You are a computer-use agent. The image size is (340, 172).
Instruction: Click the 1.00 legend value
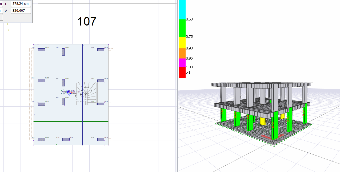[x=189, y=67]
